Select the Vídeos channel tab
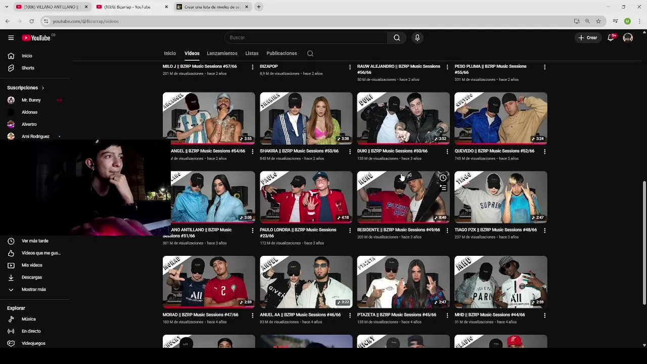The height and width of the screenshot is (364, 647). [x=192, y=53]
